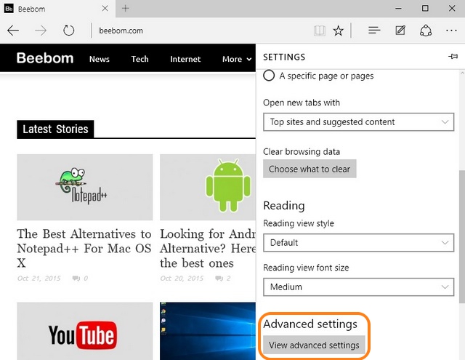Viewport: 465px width, 360px height.
Task: Add page to favorites star icon
Action: [338, 31]
